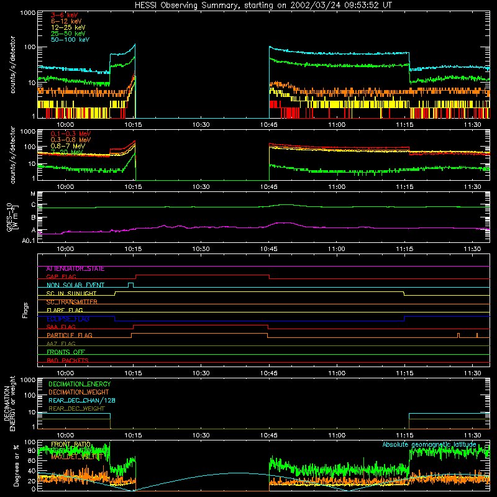Viewport: 497px width, 497px height.
Task: Click "counts/s/detector" label of MeV panel
Action: click(12, 155)
